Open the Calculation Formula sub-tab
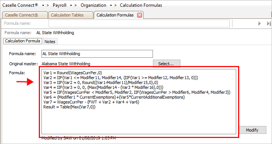272x144 pixels. tap(23, 41)
